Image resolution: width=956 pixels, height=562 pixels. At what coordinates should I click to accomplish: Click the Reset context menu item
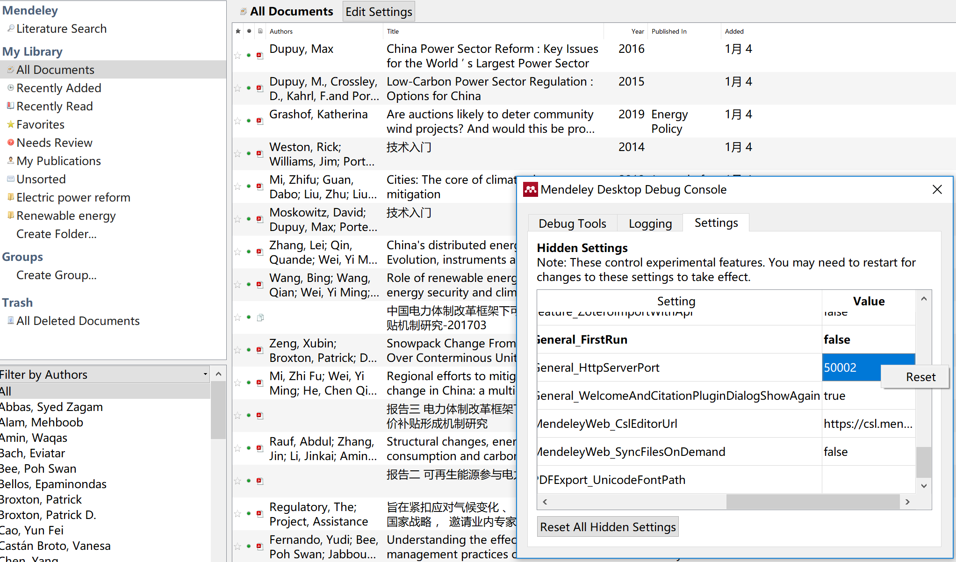(915, 377)
